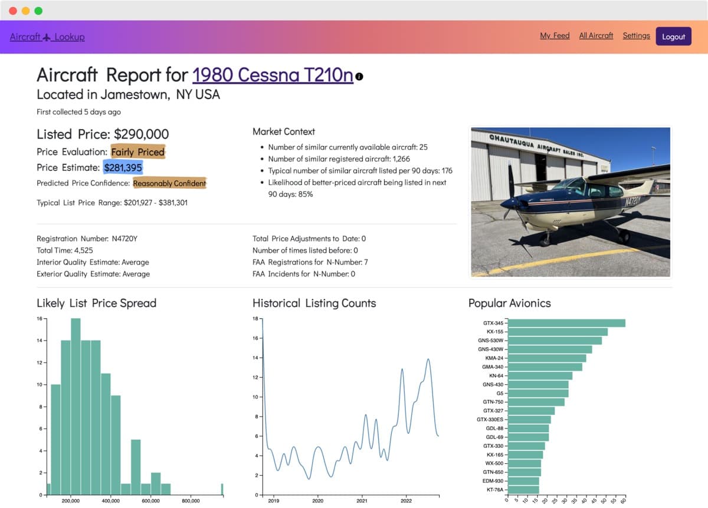Viewport: 708px width, 508px height.
Task: Click the GNS-430W avionics bar
Action: [550, 349]
